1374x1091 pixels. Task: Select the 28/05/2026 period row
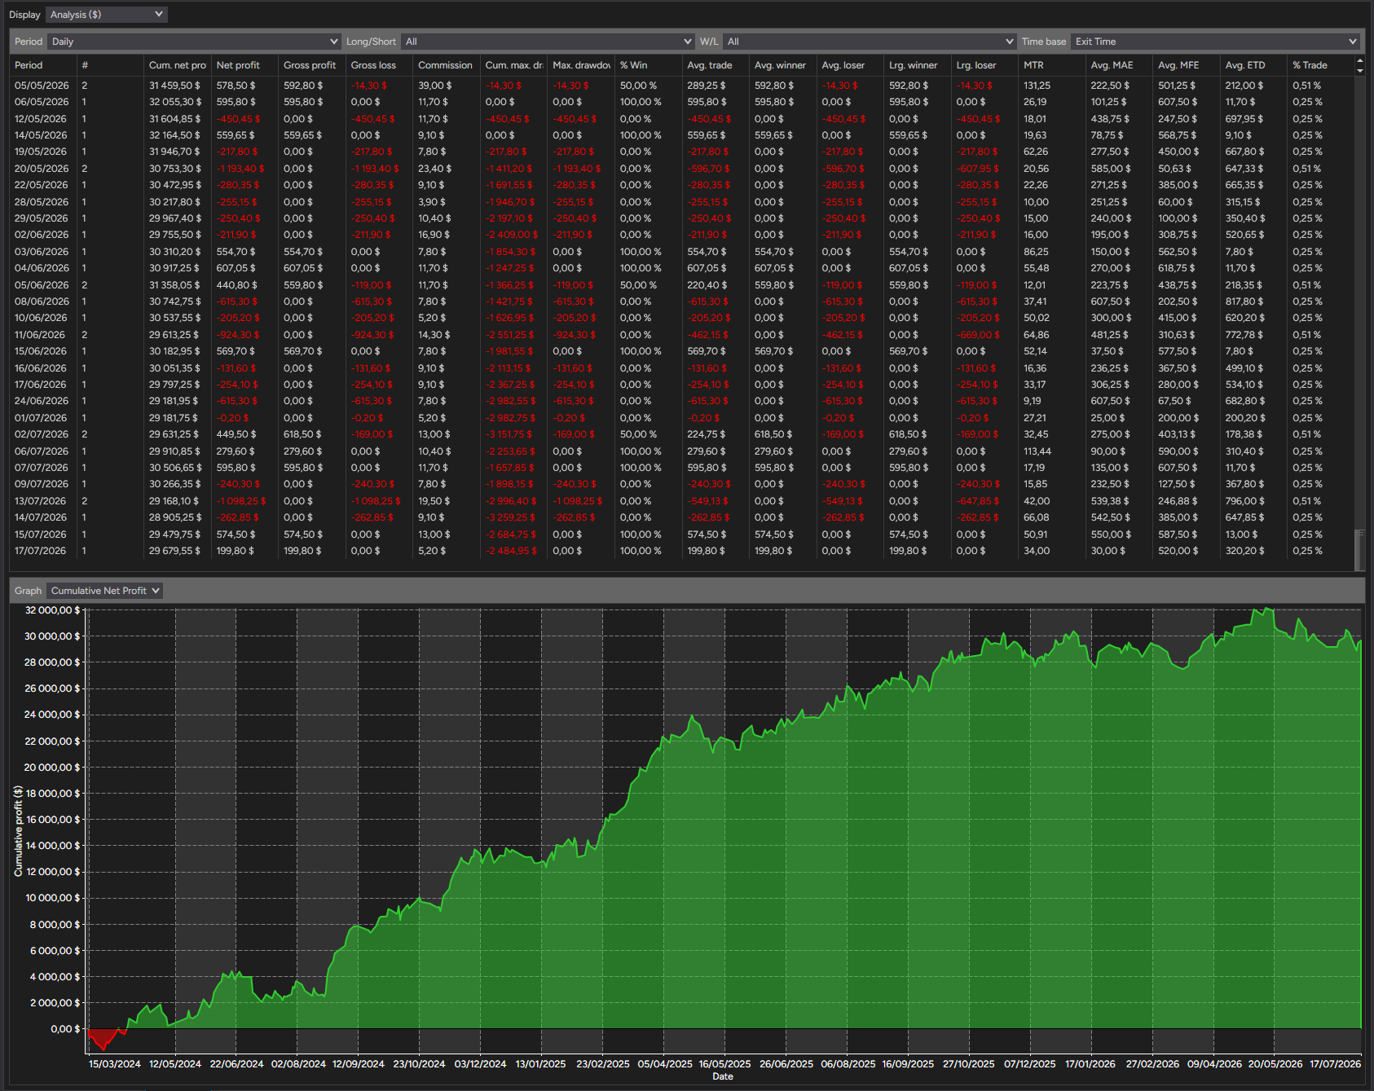(x=681, y=202)
